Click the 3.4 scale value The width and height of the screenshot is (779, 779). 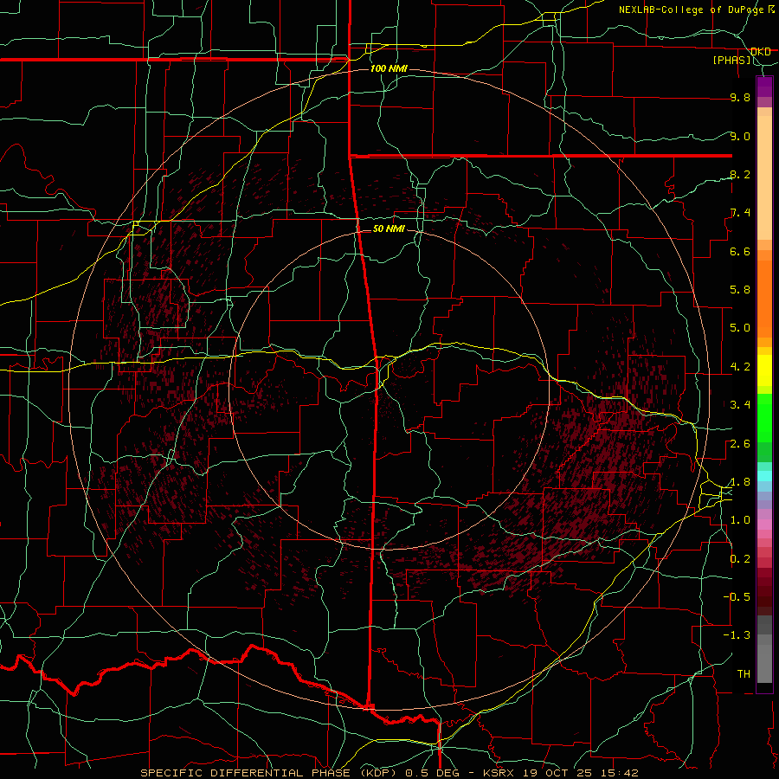tap(740, 405)
